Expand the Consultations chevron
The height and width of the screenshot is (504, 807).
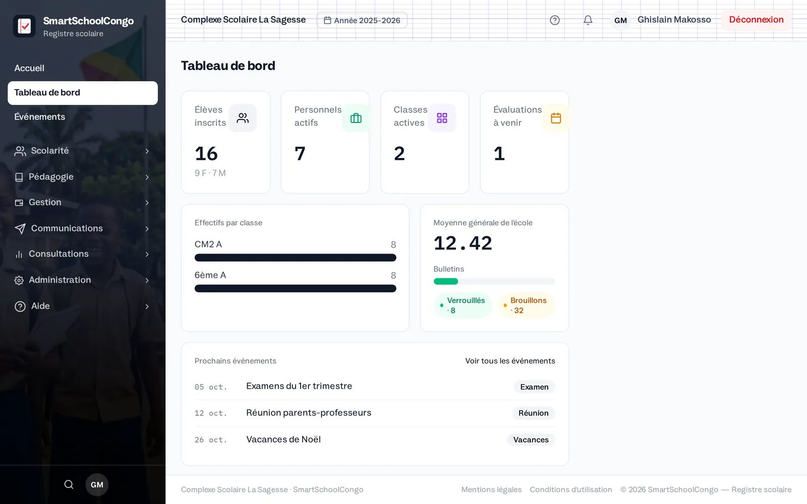[x=147, y=255]
